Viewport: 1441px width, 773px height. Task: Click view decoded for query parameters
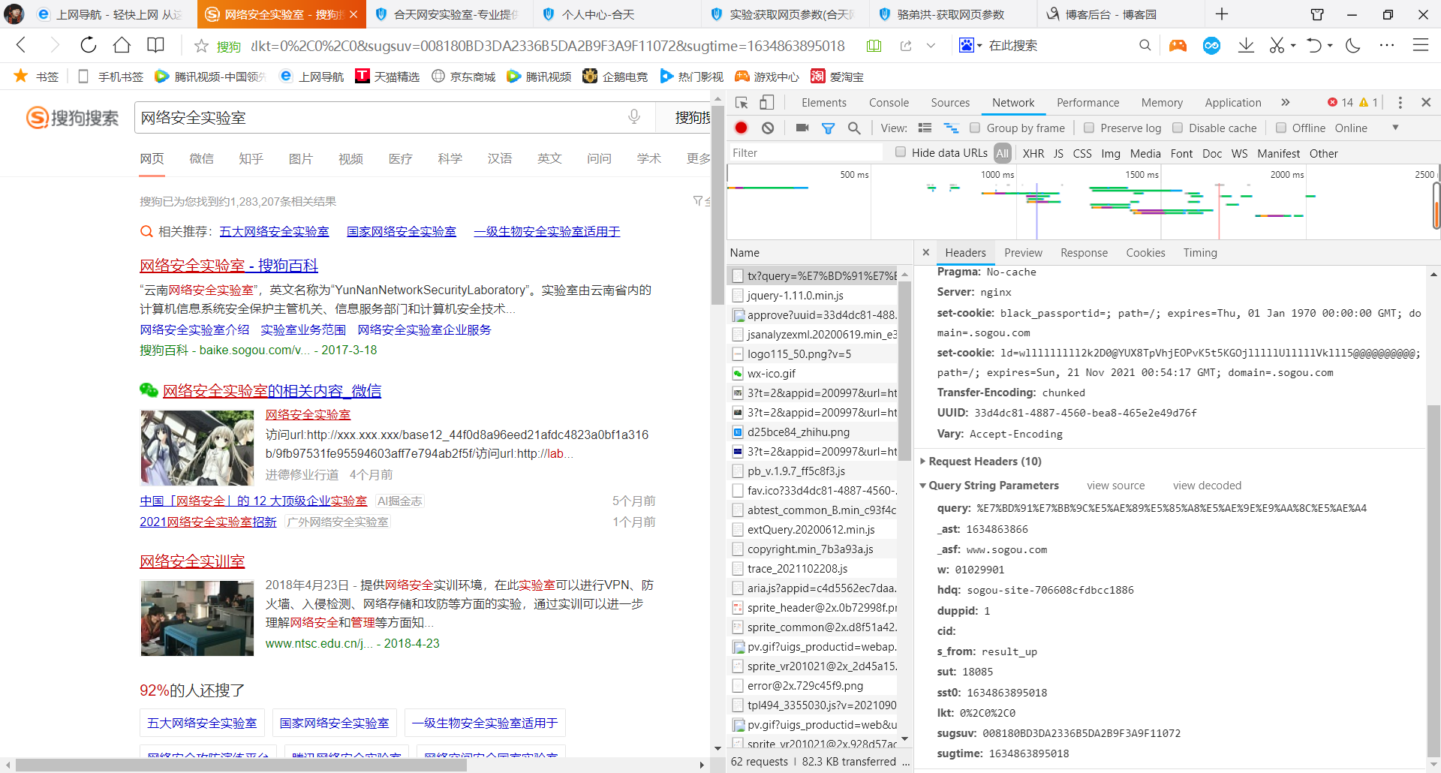point(1207,485)
